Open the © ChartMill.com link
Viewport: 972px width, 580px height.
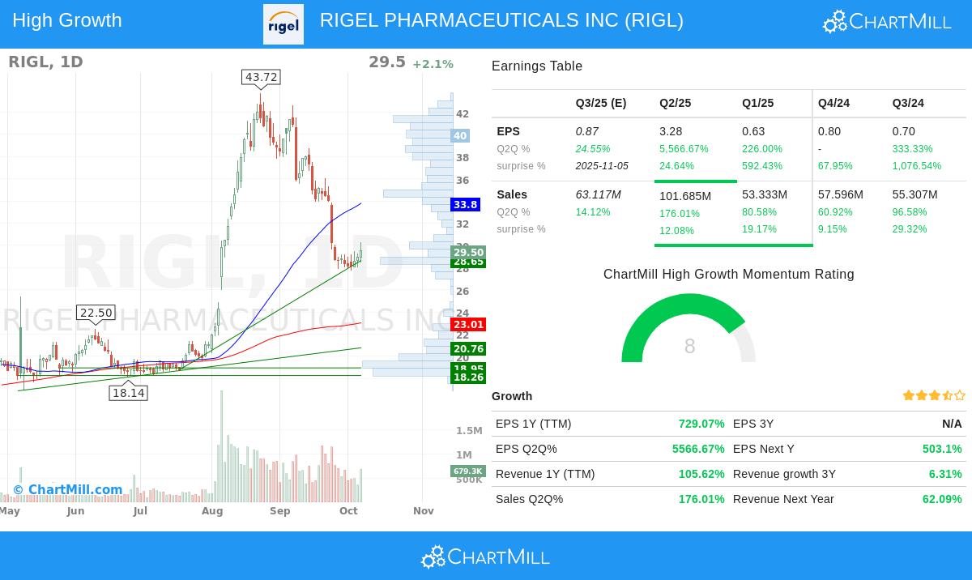[x=67, y=489]
